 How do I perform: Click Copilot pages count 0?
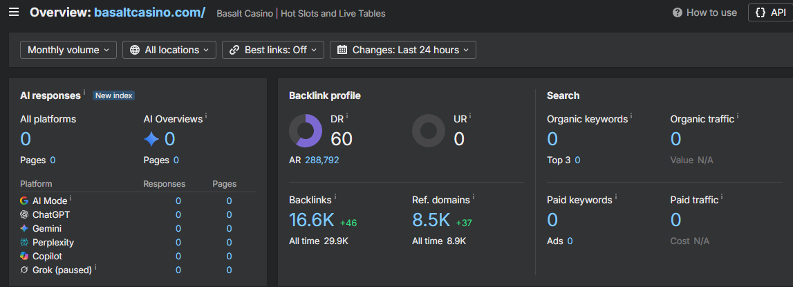(x=229, y=257)
